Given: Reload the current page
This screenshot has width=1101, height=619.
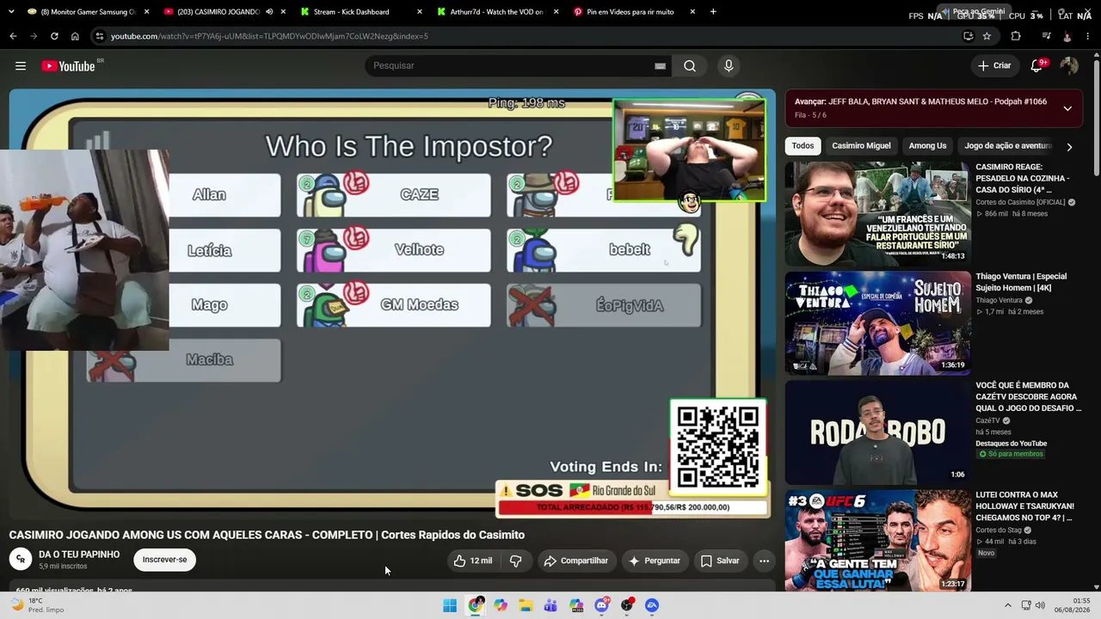Looking at the screenshot, I should tap(54, 36).
